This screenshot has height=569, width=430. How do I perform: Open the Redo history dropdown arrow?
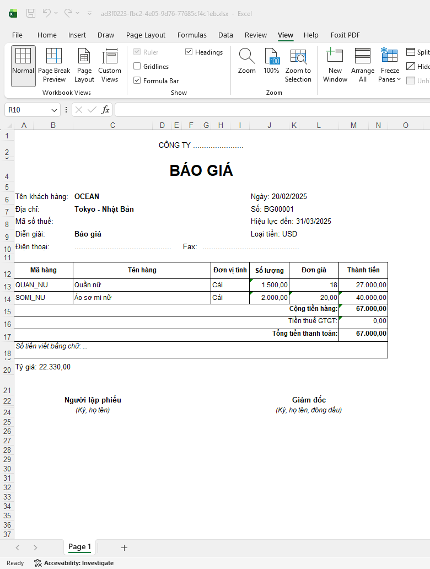pos(77,13)
